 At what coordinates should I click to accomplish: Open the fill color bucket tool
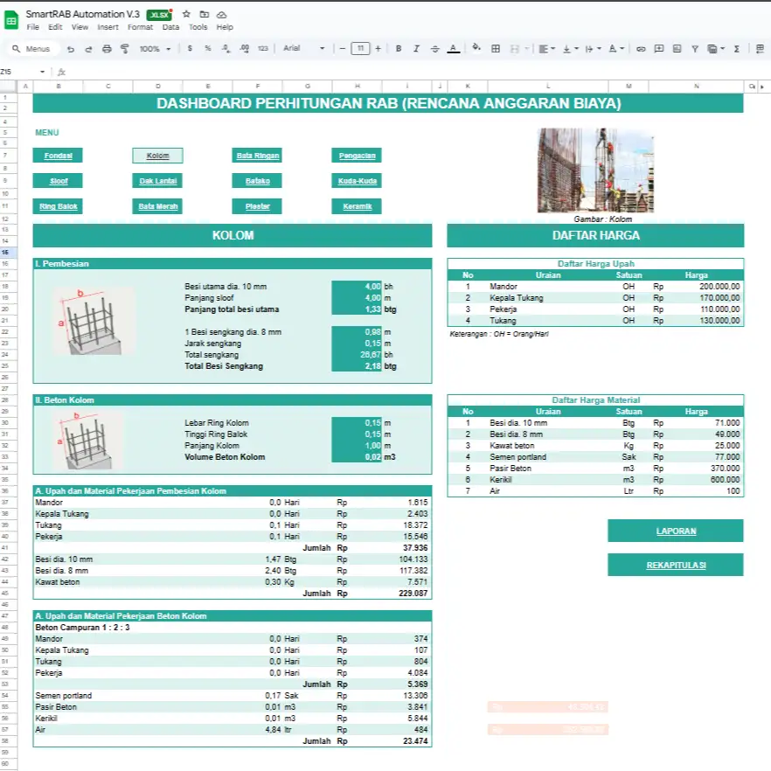pos(476,48)
